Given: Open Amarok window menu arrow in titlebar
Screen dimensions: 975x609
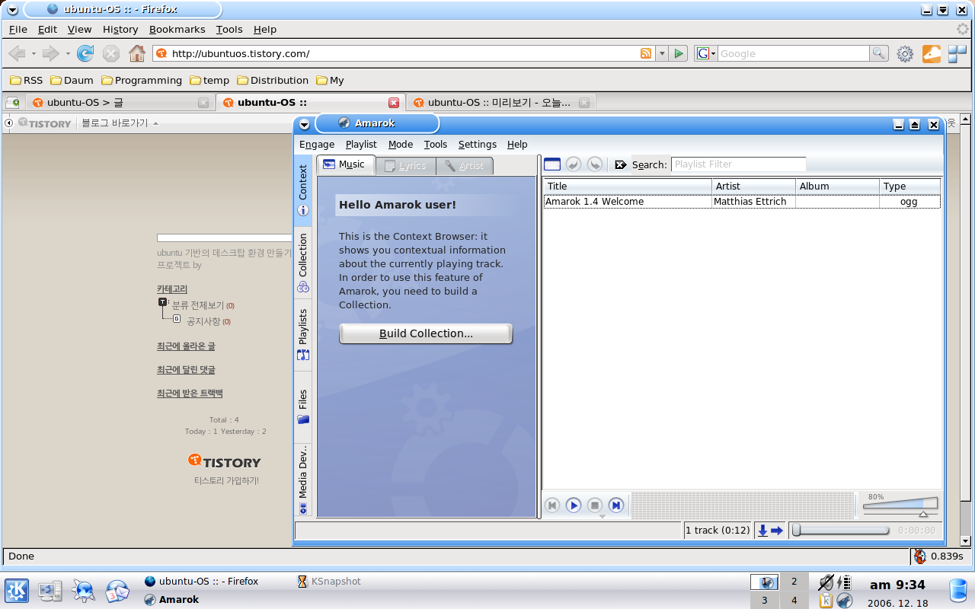Looking at the screenshot, I should pyautogui.click(x=305, y=124).
